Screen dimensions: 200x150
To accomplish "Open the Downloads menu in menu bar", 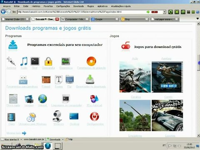I will [79, 6].
